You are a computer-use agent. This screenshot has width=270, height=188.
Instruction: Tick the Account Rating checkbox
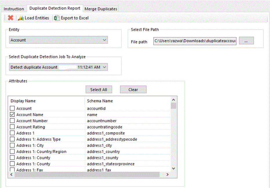coord(12,127)
